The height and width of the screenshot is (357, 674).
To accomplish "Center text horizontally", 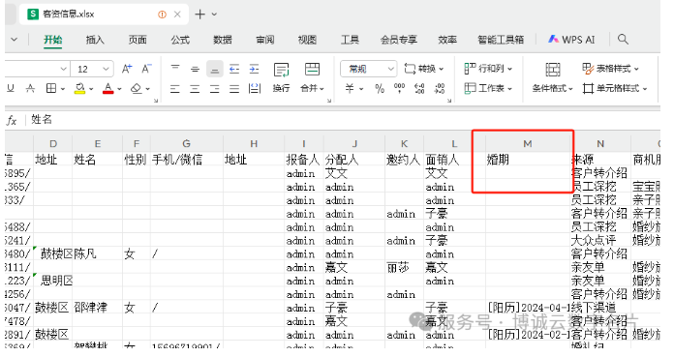I will [x=195, y=89].
